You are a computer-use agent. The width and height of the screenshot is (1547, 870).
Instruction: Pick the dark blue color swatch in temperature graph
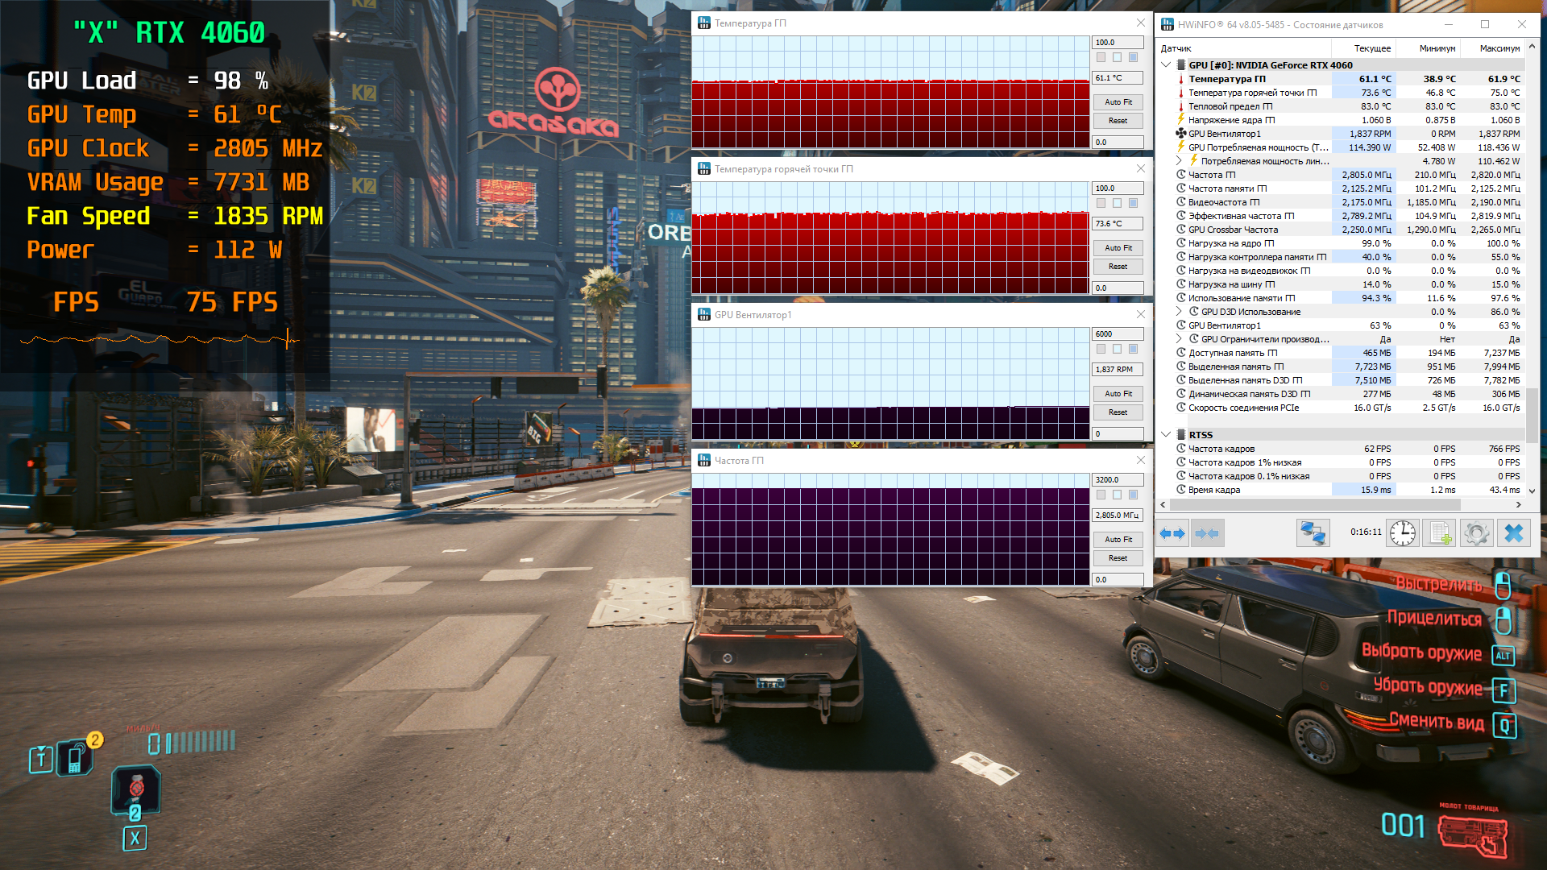[x=1133, y=57]
